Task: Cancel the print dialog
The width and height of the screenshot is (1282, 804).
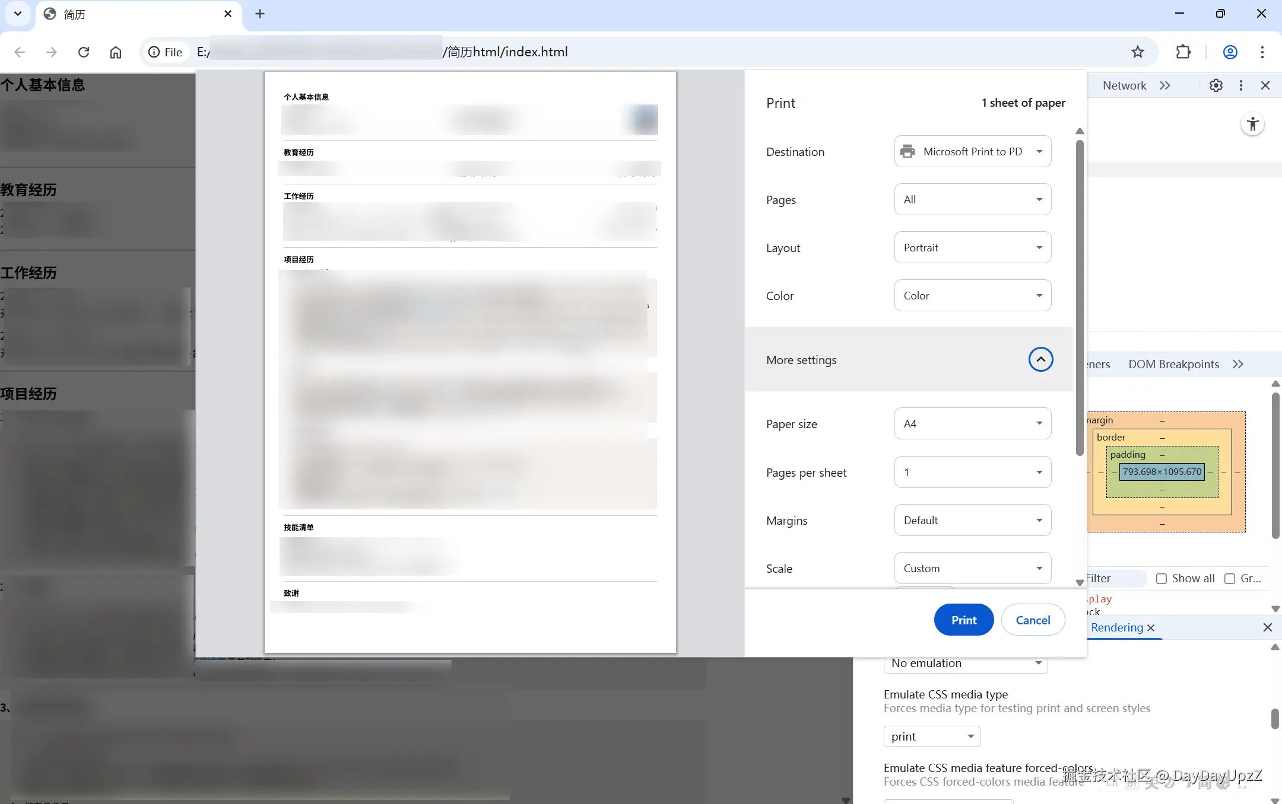Action: [1033, 620]
